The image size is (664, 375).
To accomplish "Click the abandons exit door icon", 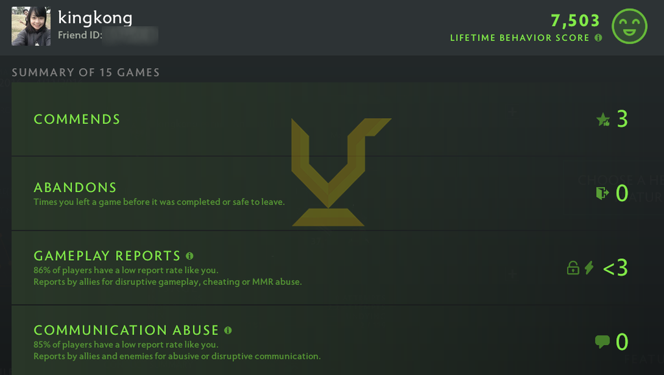I will (602, 193).
